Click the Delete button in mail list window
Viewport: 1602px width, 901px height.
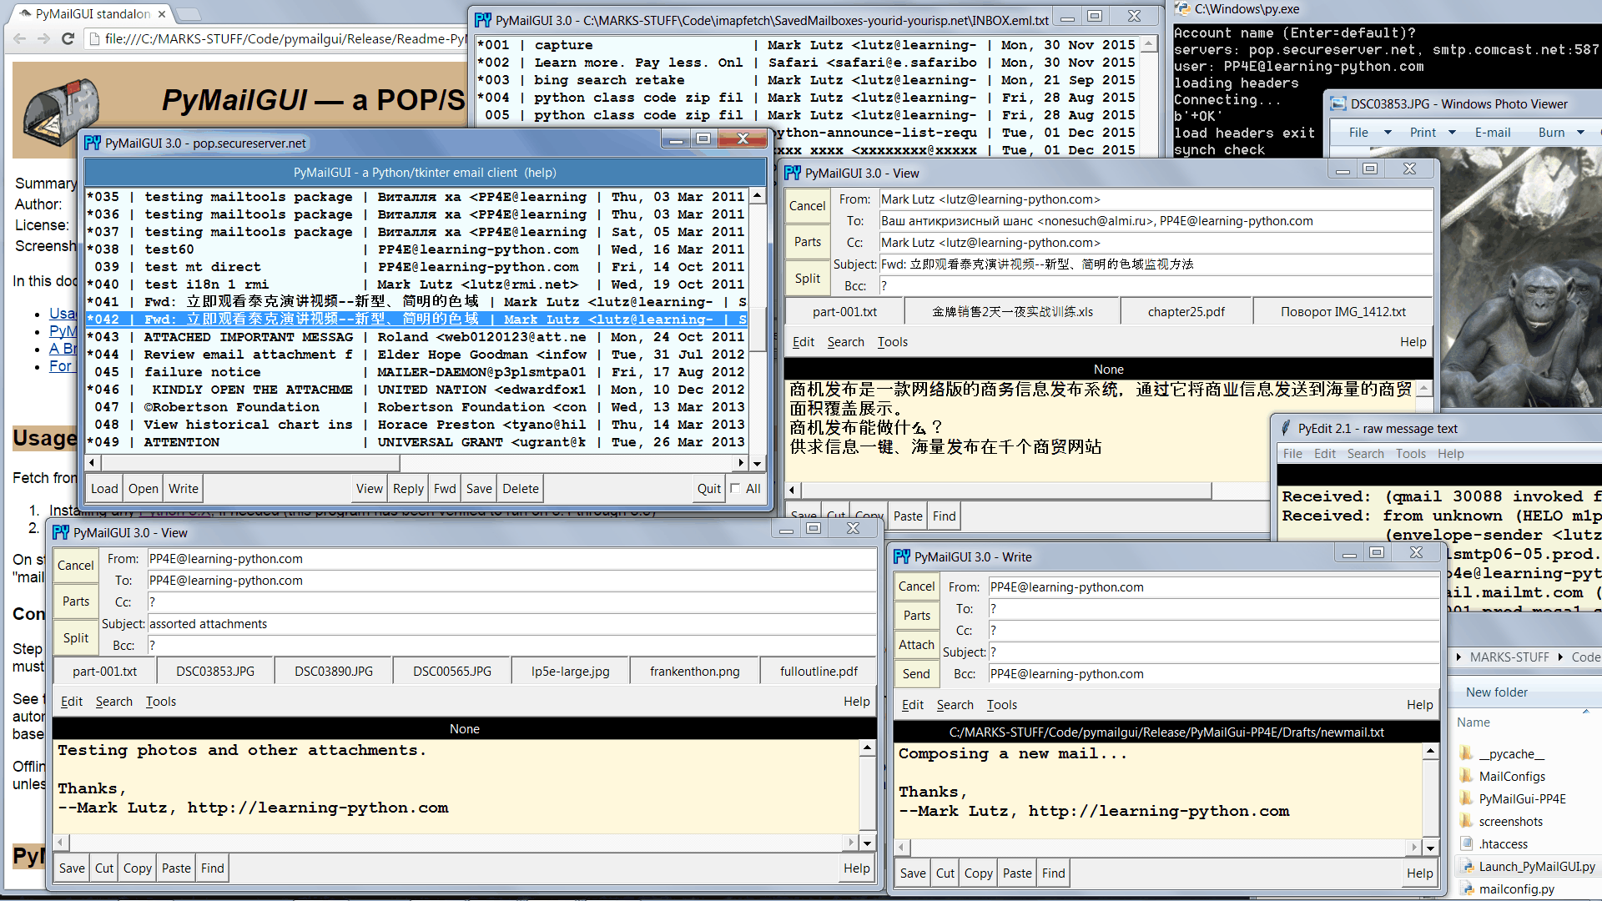click(x=520, y=489)
